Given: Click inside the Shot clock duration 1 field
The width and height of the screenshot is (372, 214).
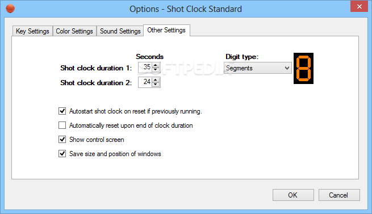Looking at the screenshot, I should pyautogui.click(x=145, y=68).
